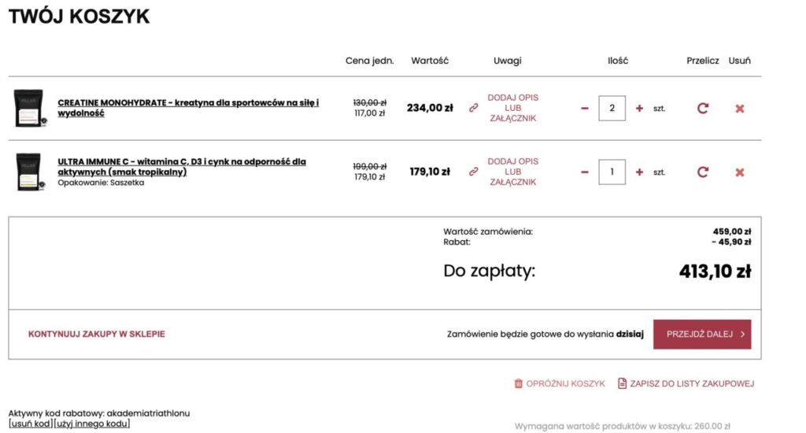Increase Creatine Monohydrate quantity with plus

(639, 108)
